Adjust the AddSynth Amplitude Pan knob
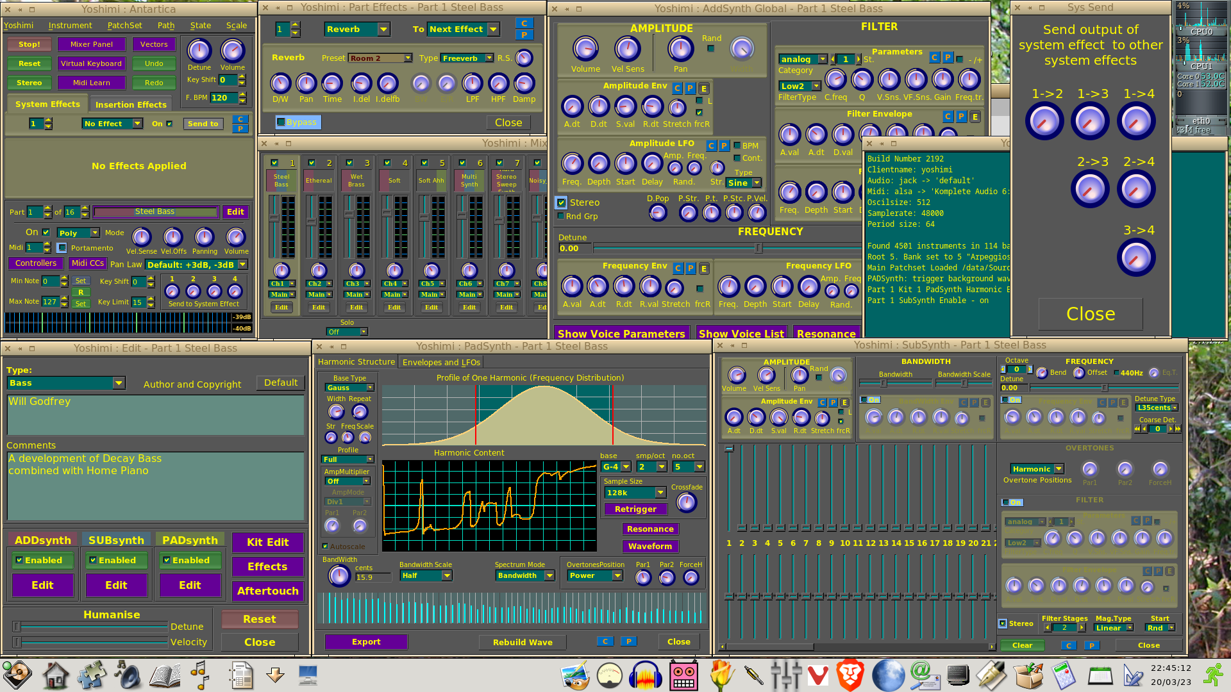Viewport: 1231px width, 692px height. tap(680, 49)
